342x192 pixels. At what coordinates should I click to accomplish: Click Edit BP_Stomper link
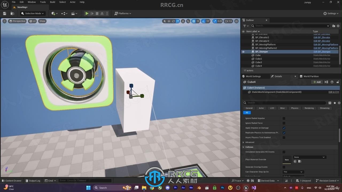pyautogui.click(x=322, y=52)
